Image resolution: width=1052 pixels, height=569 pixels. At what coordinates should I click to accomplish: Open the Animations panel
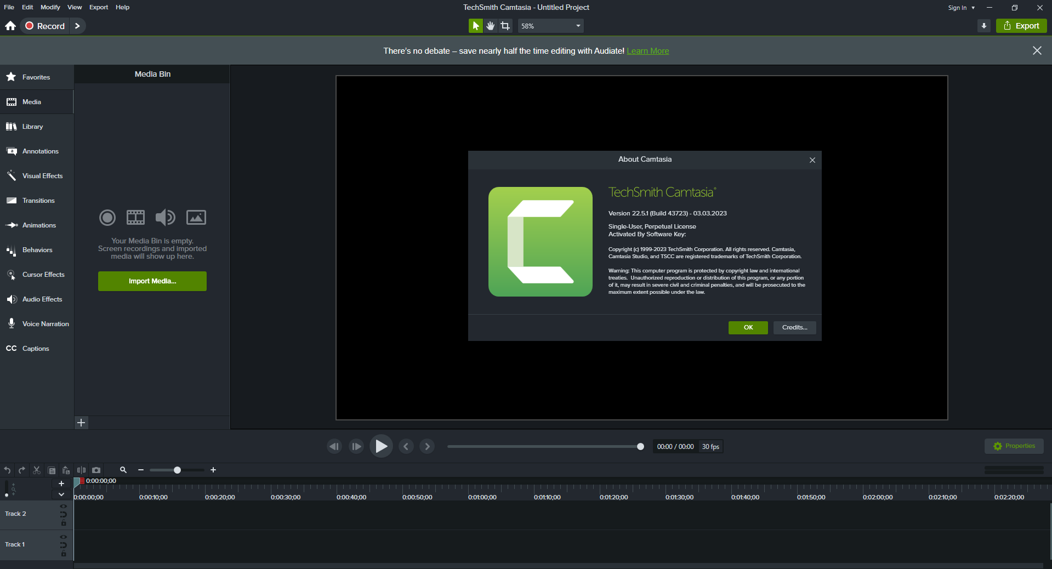point(37,225)
